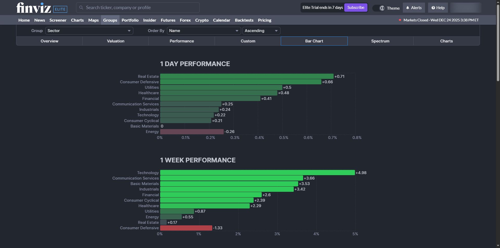Click the Technology 1 week performance bar
Viewport: 500px width, 248px height.
pos(257,173)
